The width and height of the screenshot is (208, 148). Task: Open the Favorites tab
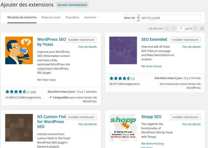[x=90, y=17]
